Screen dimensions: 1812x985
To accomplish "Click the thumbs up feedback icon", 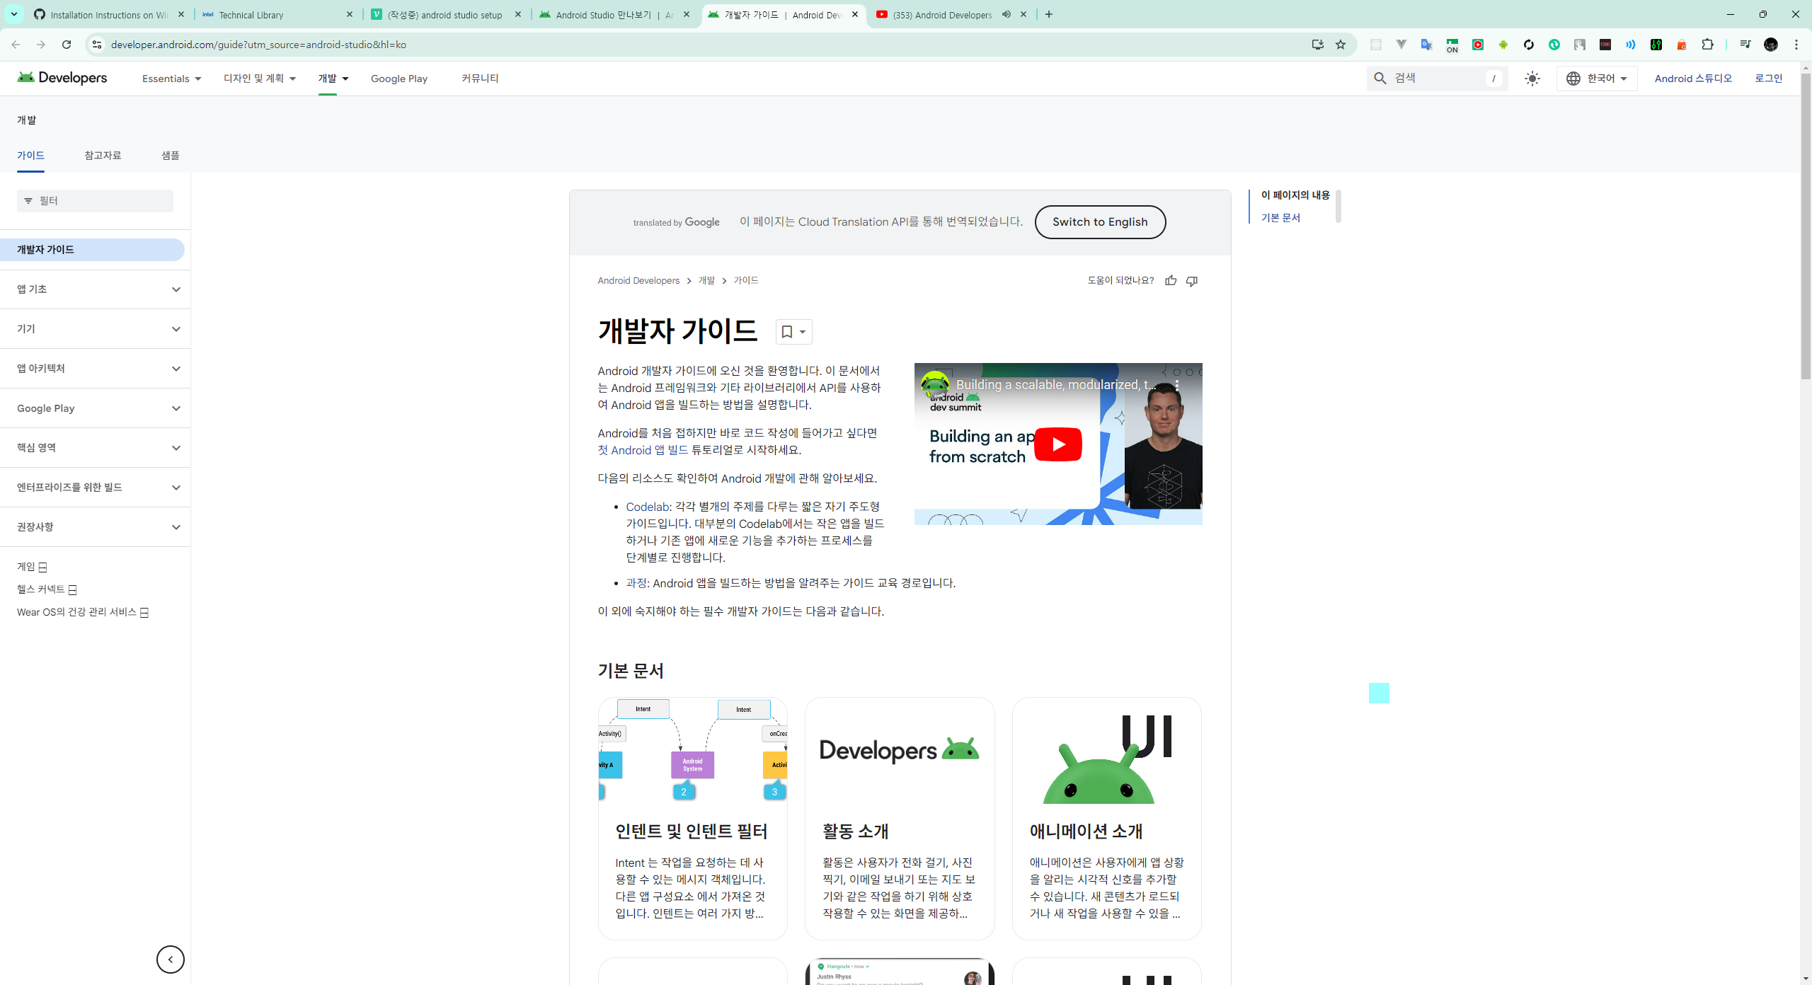I will point(1171,281).
